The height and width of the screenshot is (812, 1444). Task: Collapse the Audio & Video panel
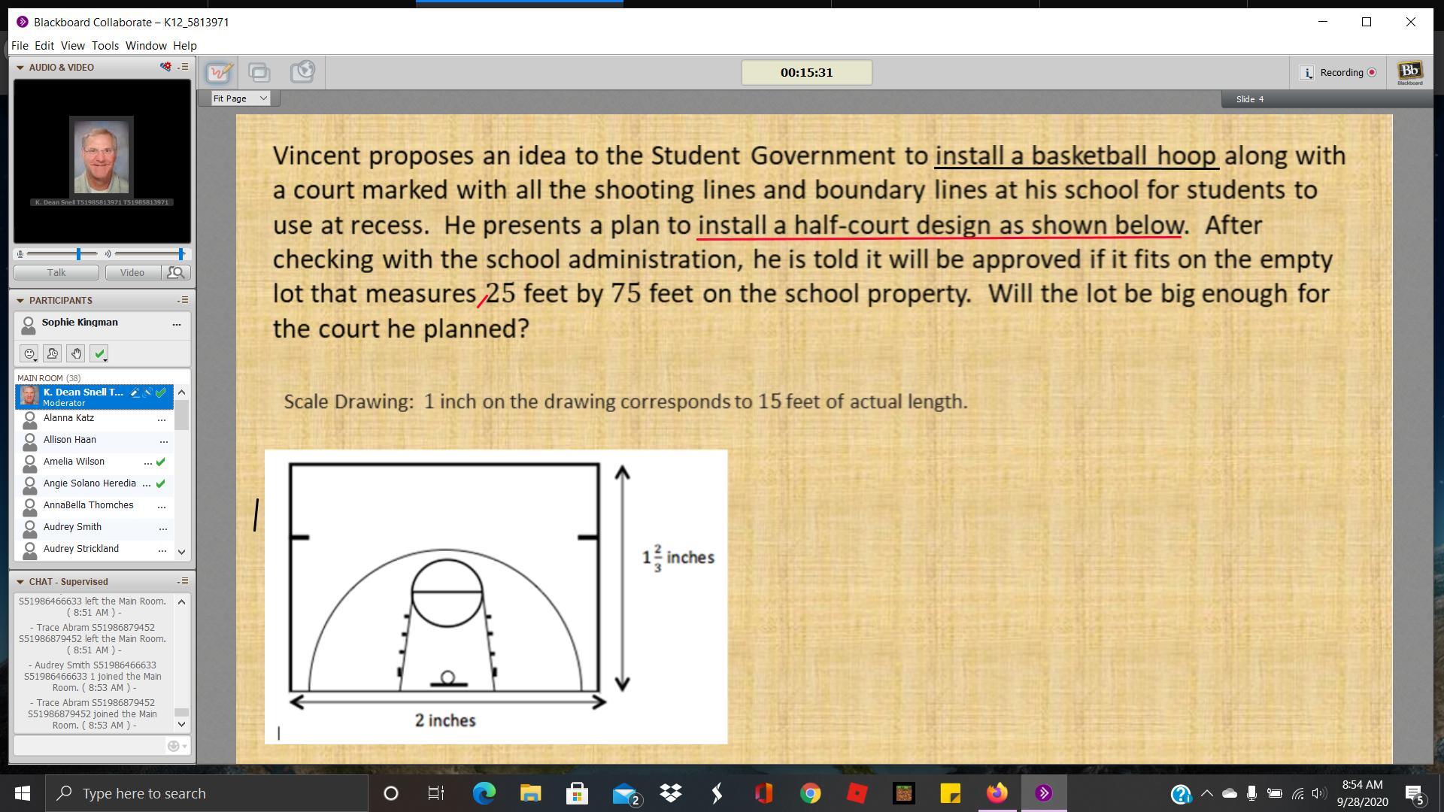(x=20, y=68)
